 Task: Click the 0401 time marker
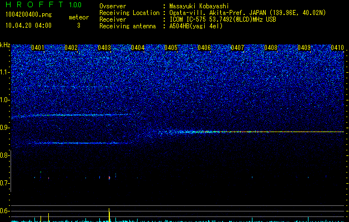pos(38,48)
